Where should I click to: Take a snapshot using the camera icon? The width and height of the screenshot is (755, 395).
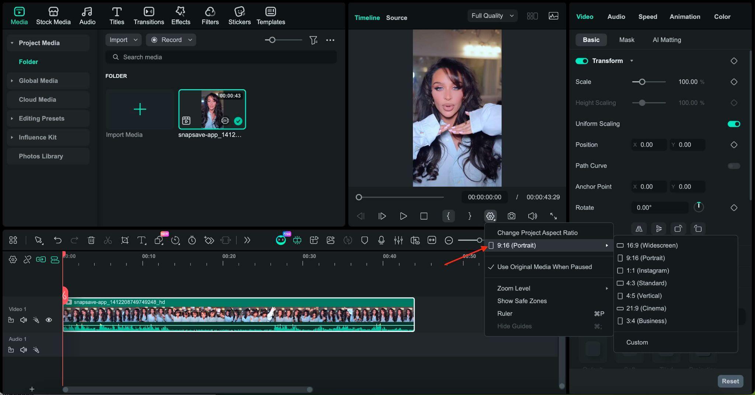tap(511, 216)
